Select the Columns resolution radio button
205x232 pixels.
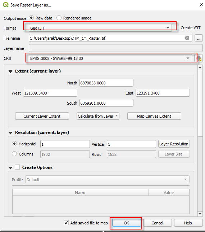(14, 154)
